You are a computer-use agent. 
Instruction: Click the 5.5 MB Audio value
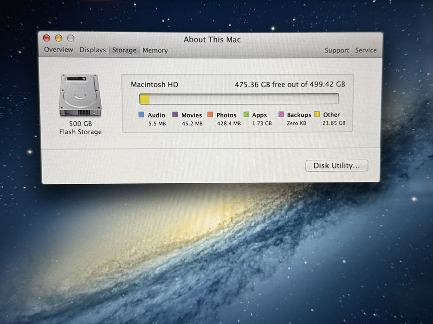pyautogui.click(x=157, y=124)
